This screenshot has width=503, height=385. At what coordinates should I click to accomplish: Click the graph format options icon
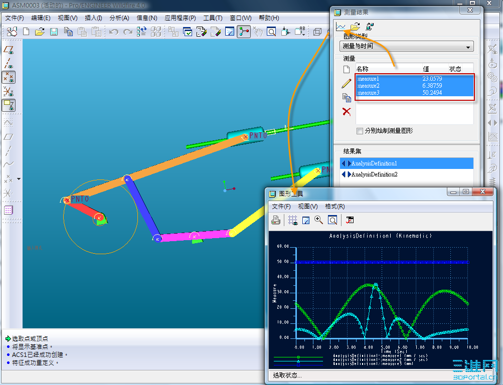(350, 220)
